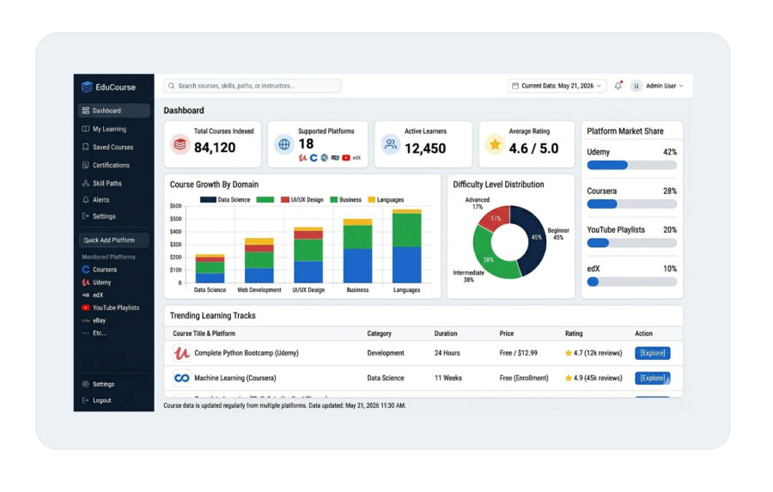Click the Dashboard grid icon
Viewport: 773px width, 492px height.
(x=86, y=111)
